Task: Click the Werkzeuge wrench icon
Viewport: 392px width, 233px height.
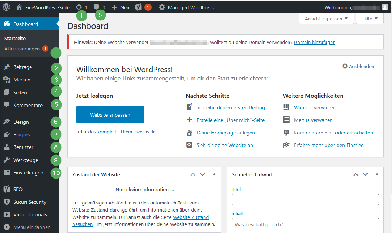Action: [x=7, y=160]
